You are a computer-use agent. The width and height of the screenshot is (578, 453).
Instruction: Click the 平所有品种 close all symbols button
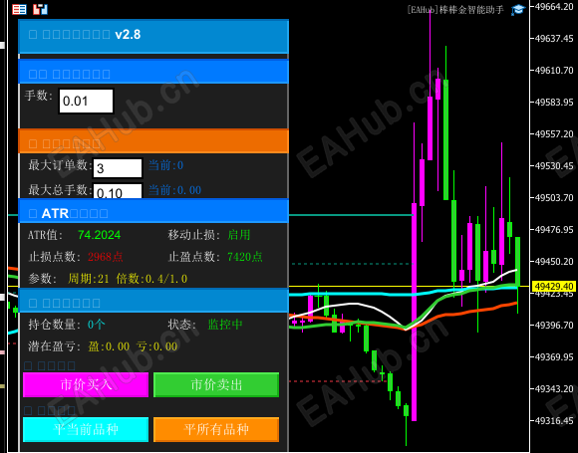tap(216, 429)
